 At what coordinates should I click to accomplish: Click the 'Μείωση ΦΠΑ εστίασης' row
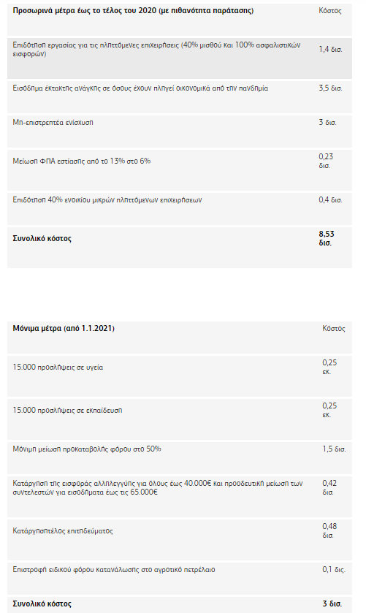click(x=180, y=170)
